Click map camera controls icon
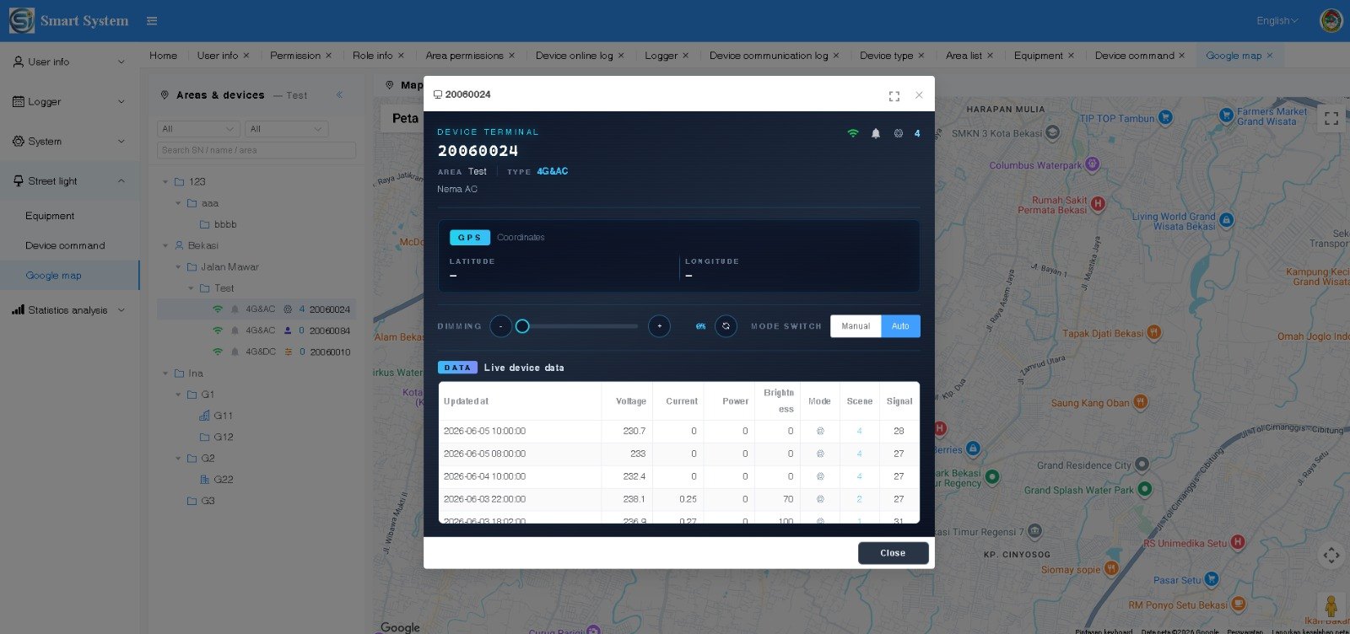This screenshot has width=1350, height=634. (1331, 556)
